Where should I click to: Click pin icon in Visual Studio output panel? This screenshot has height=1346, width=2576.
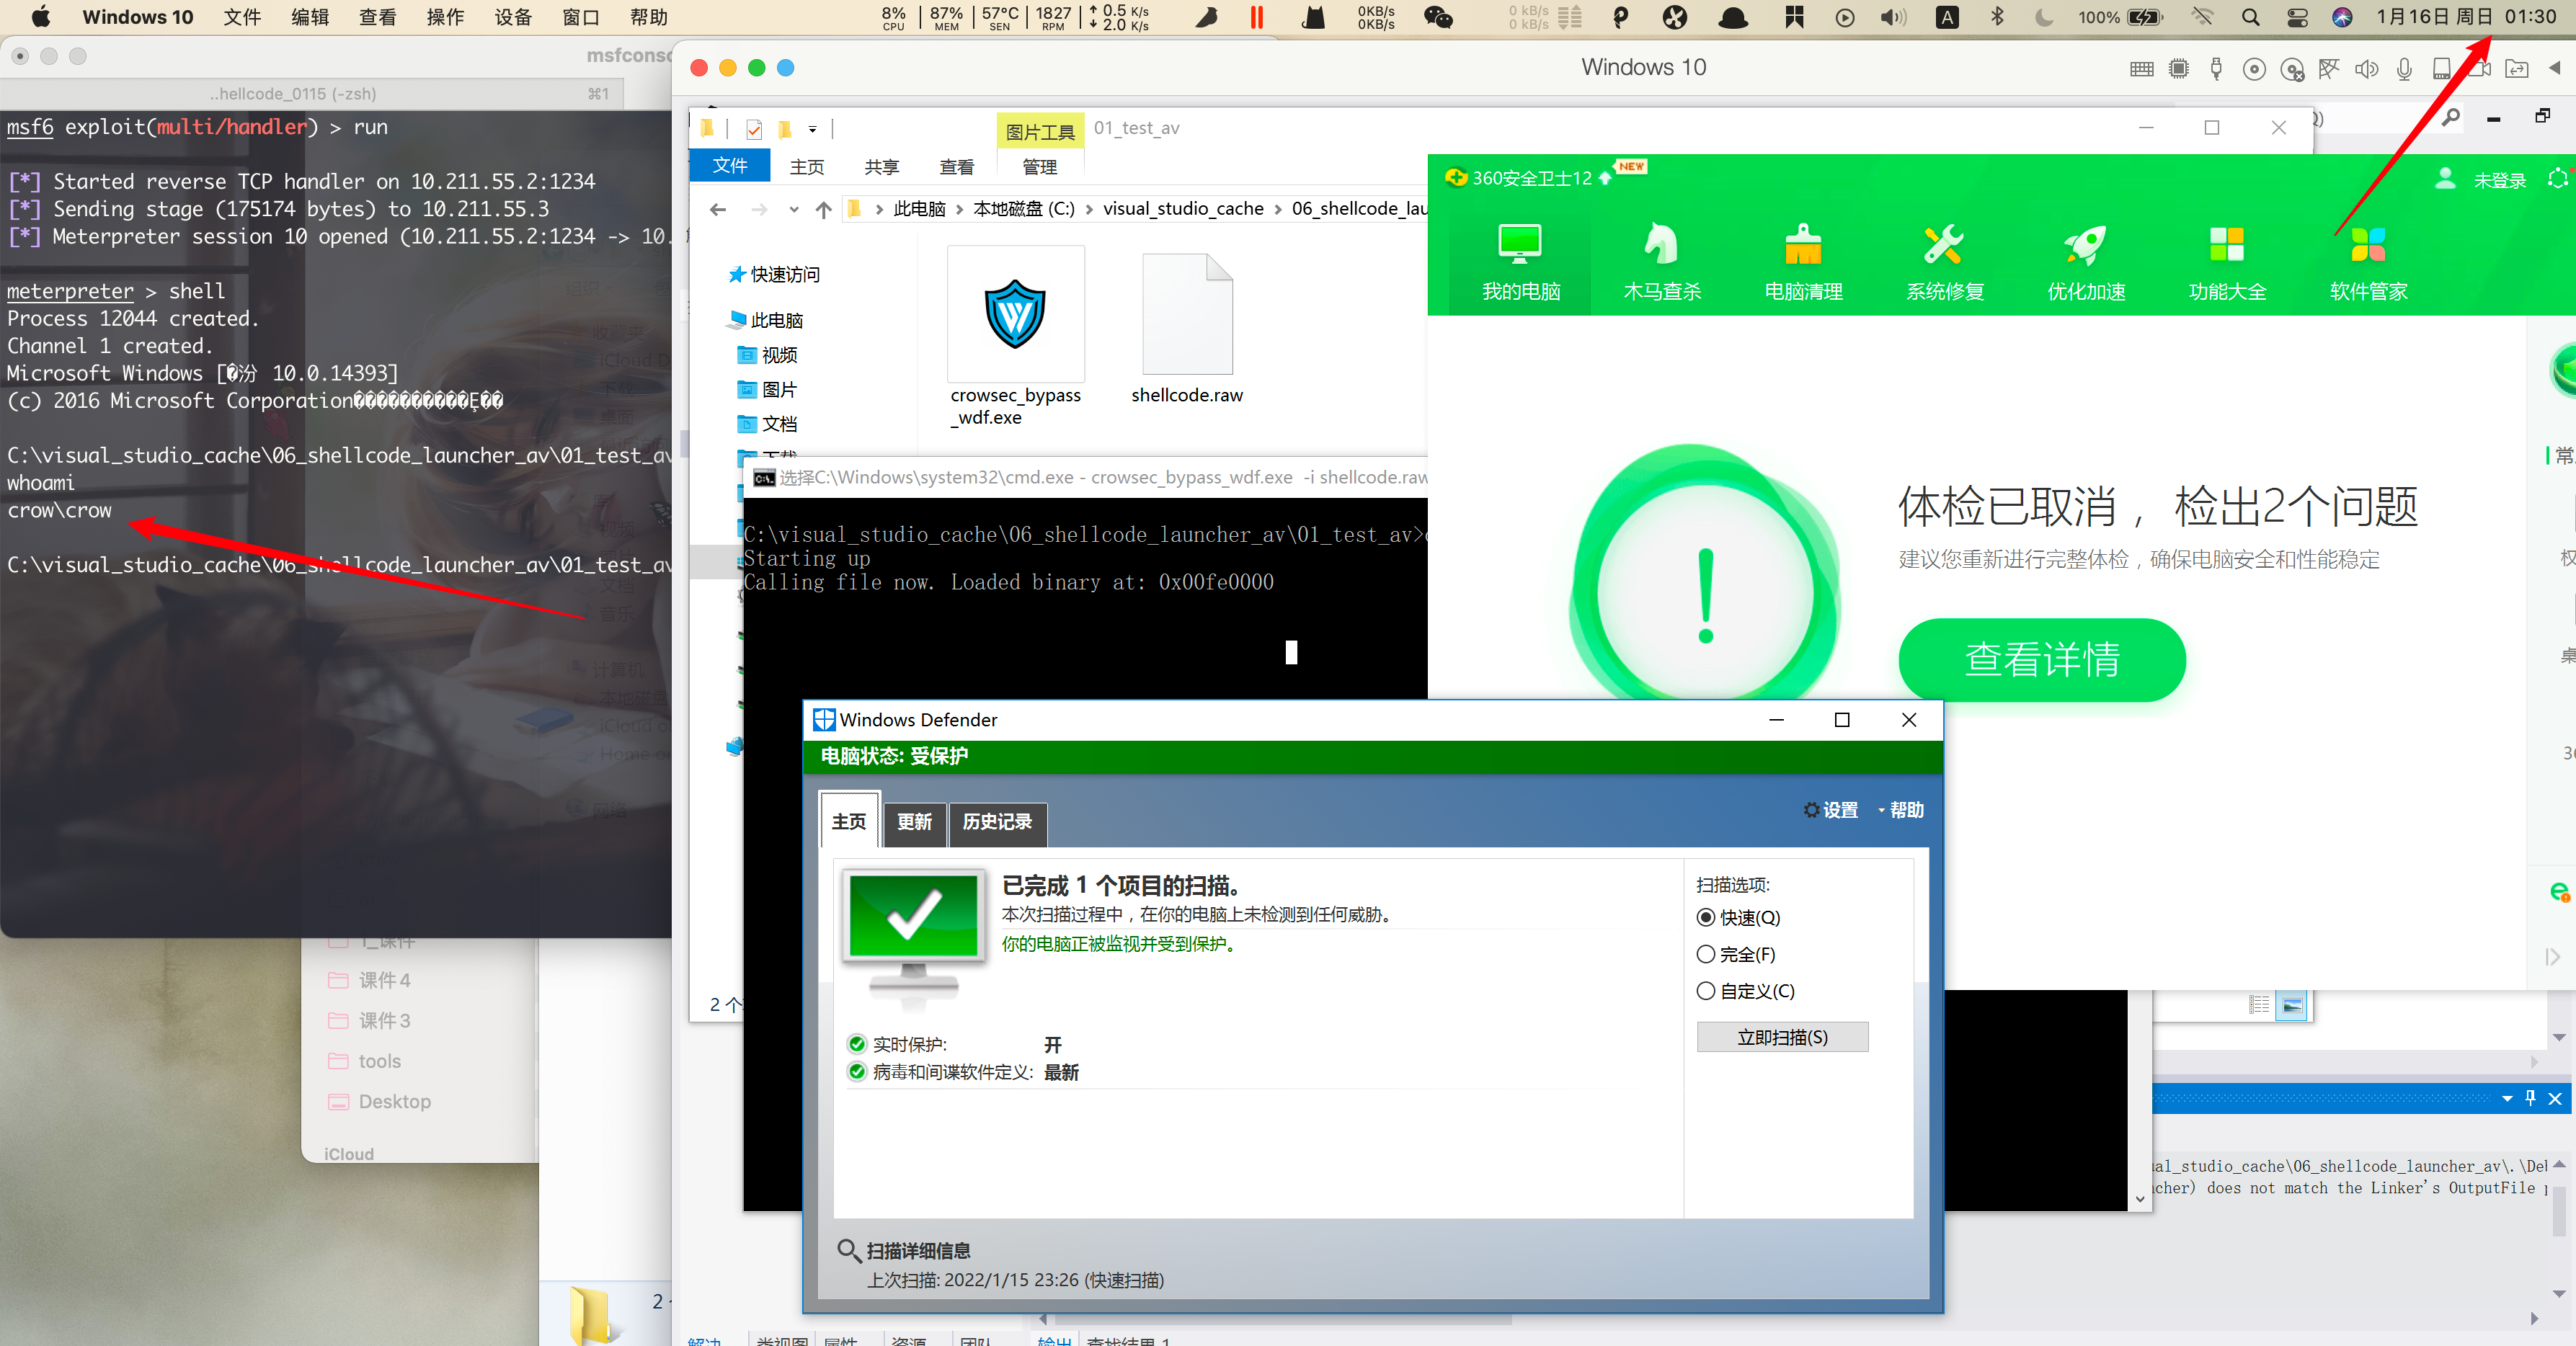pyautogui.click(x=2530, y=1098)
